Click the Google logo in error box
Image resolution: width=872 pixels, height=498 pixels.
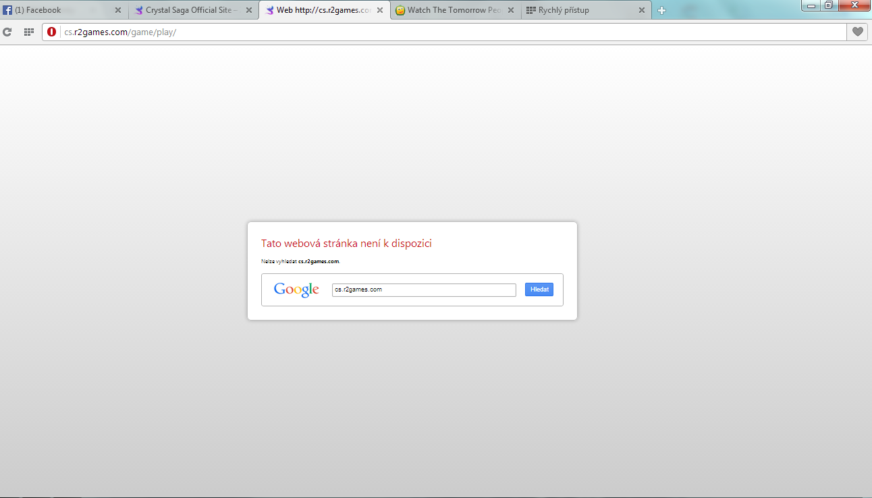(296, 289)
